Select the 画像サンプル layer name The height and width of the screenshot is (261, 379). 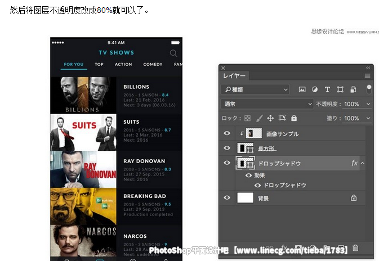tap(282, 134)
